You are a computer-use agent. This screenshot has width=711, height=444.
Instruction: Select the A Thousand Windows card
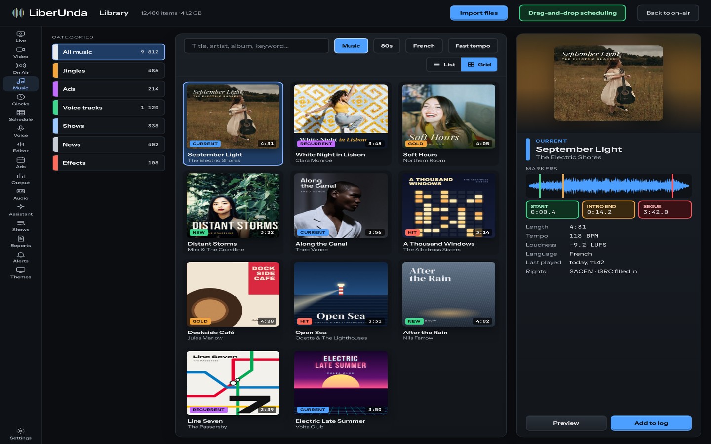pyautogui.click(x=448, y=213)
